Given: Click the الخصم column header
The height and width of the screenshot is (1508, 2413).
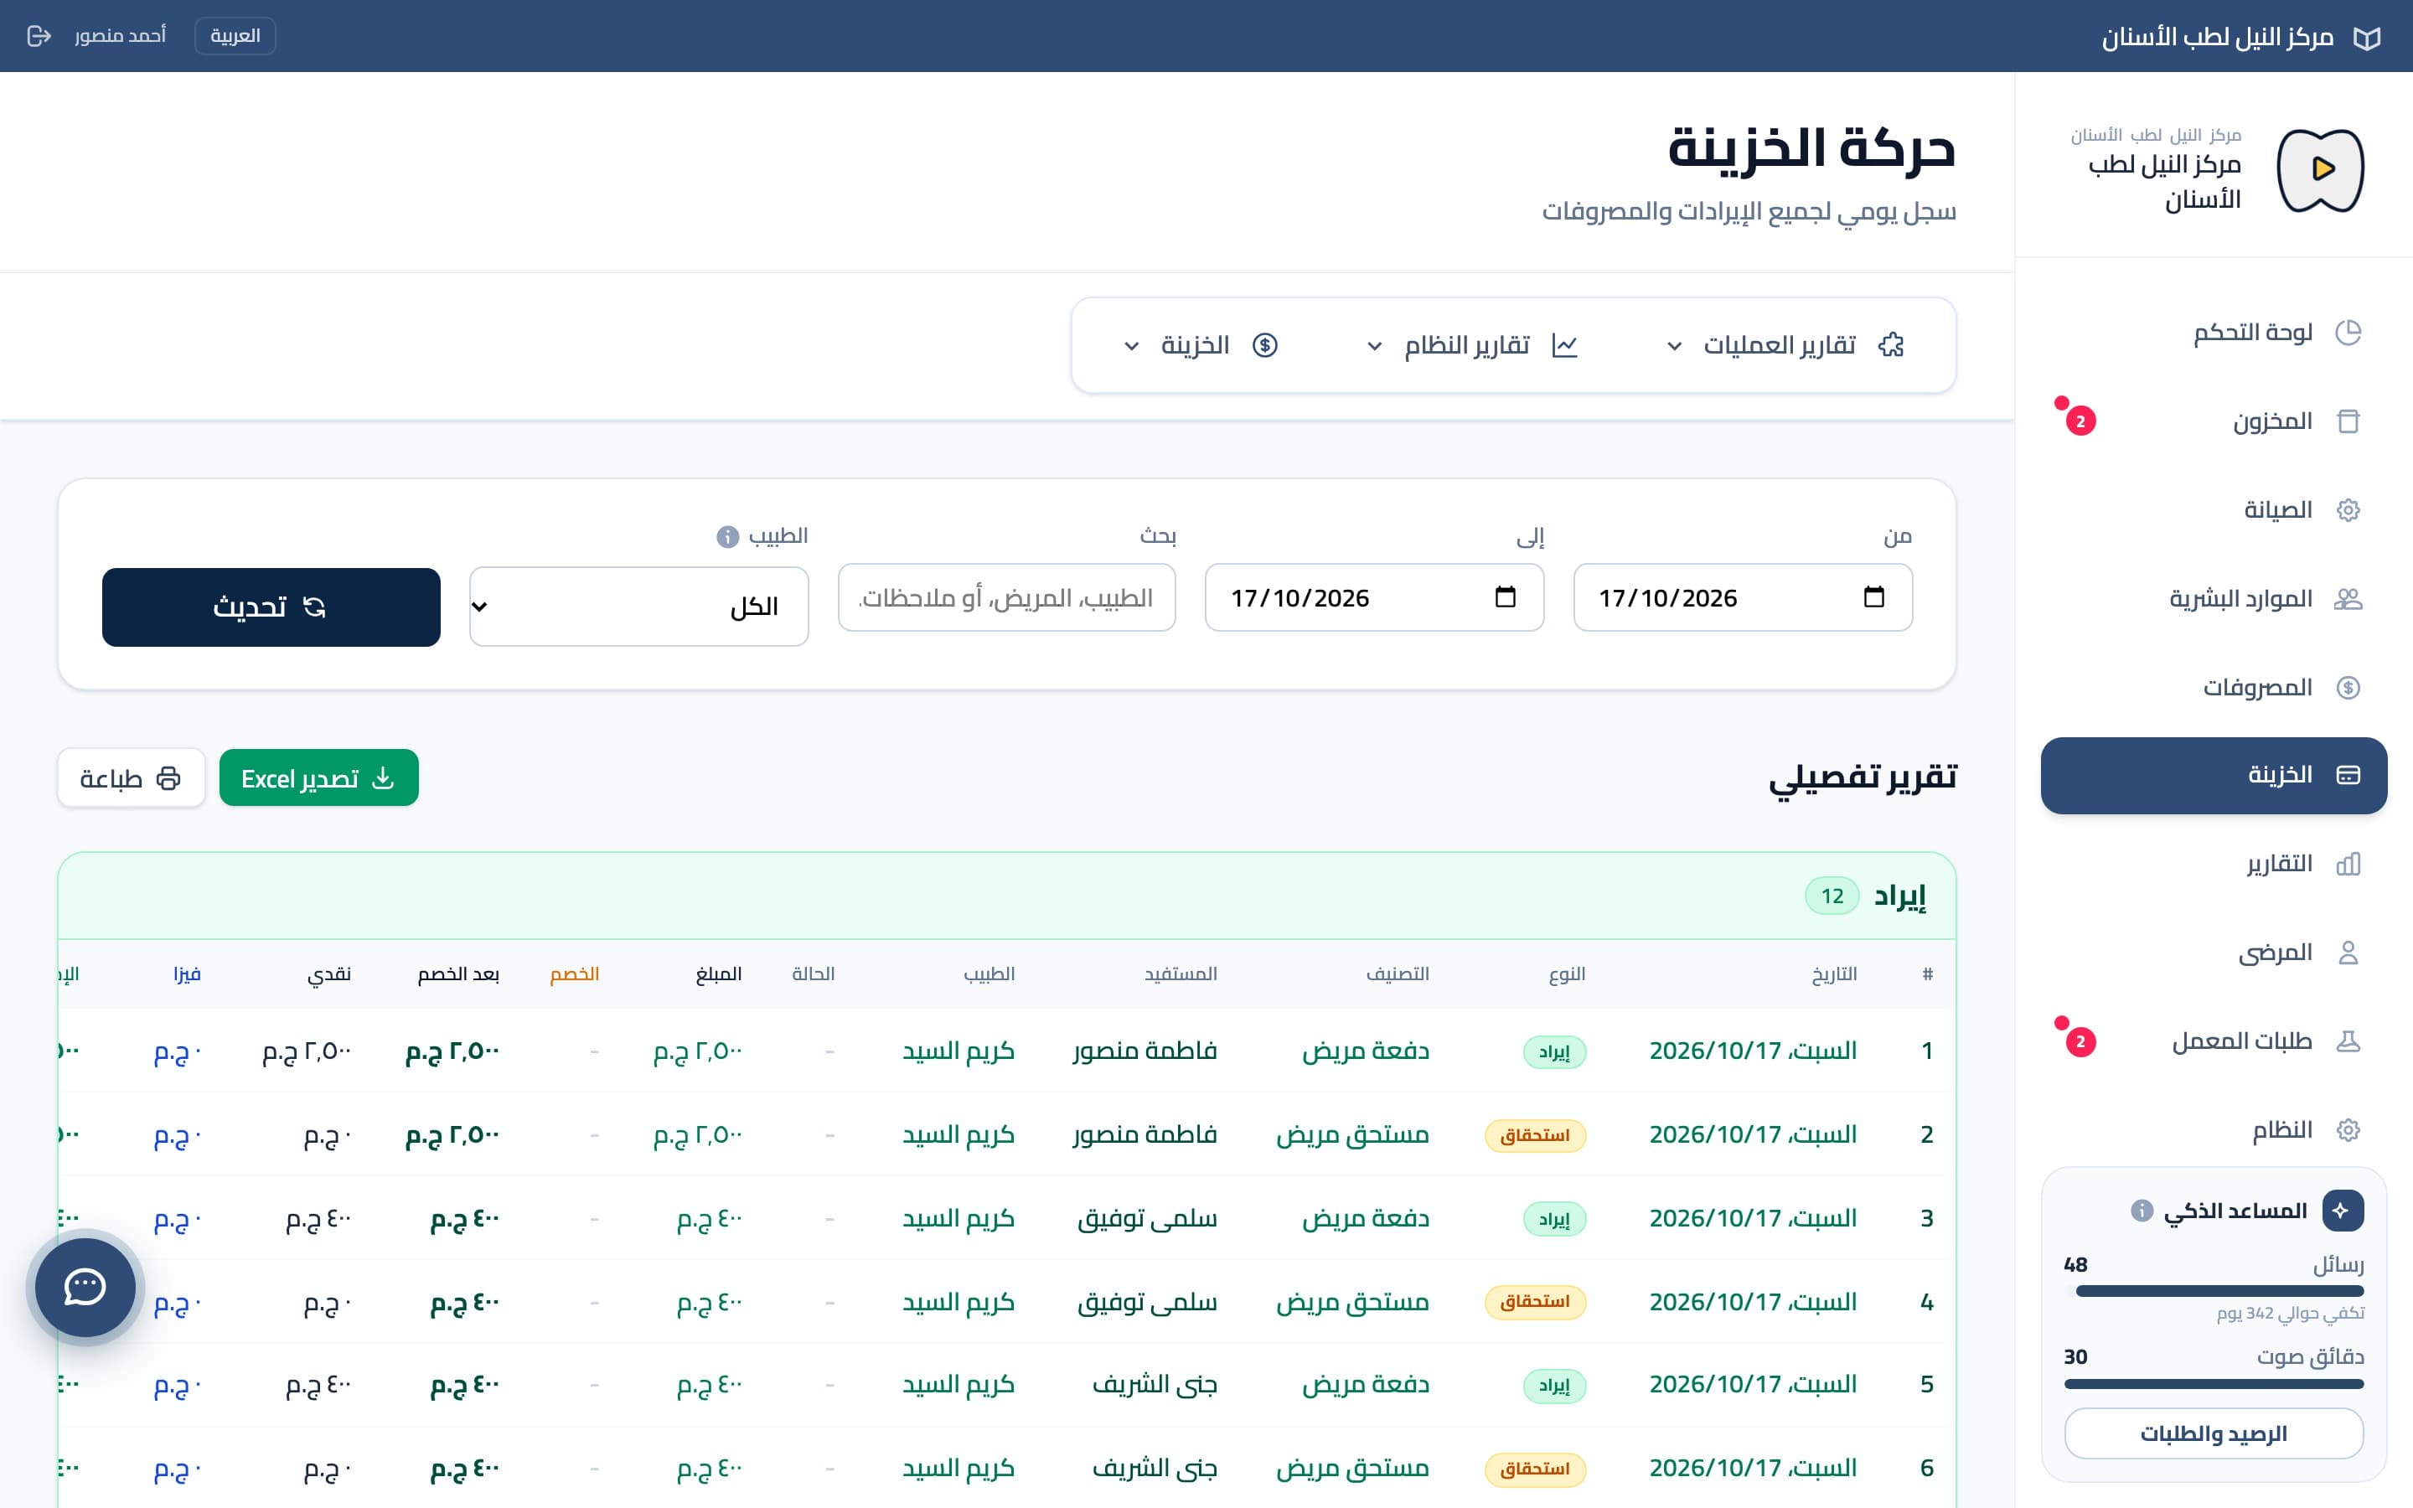Looking at the screenshot, I should (574, 973).
